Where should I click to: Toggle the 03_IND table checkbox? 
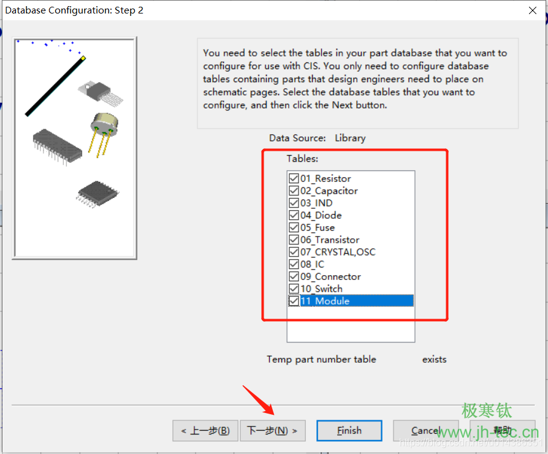(x=294, y=203)
